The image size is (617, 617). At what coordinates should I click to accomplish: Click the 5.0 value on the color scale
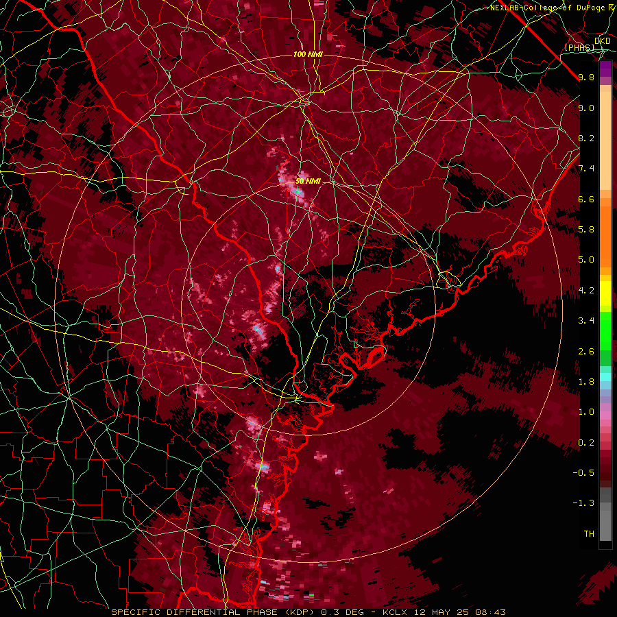pos(586,260)
